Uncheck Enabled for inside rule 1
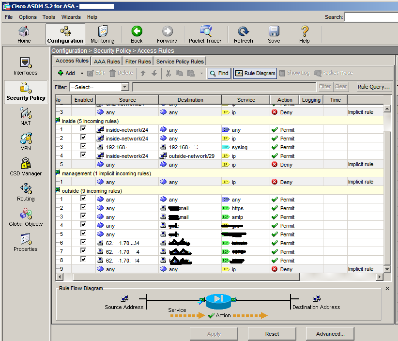Image resolution: width=398 pixels, height=341 pixels. tap(83, 129)
